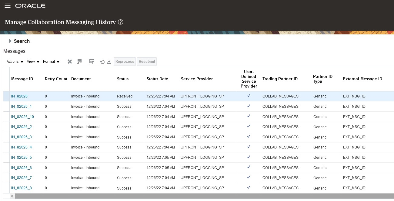This screenshot has width=394, height=201.
Task: Toggle user-defined checkmark for IN_82026 row
Action: click(x=249, y=96)
